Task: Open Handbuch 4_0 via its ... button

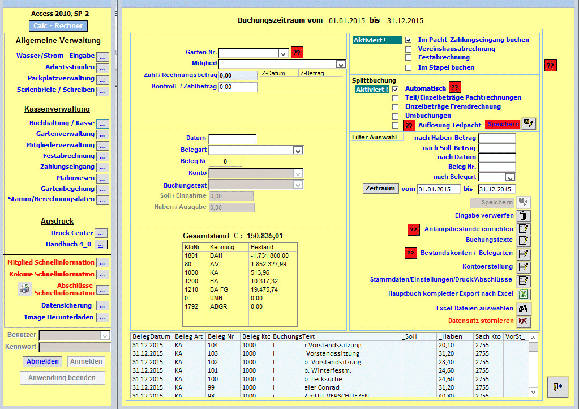Action: coord(101,245)
